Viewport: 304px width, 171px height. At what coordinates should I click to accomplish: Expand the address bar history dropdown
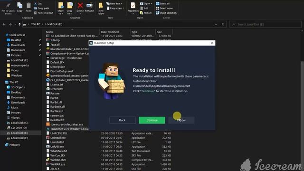[216, 24]
